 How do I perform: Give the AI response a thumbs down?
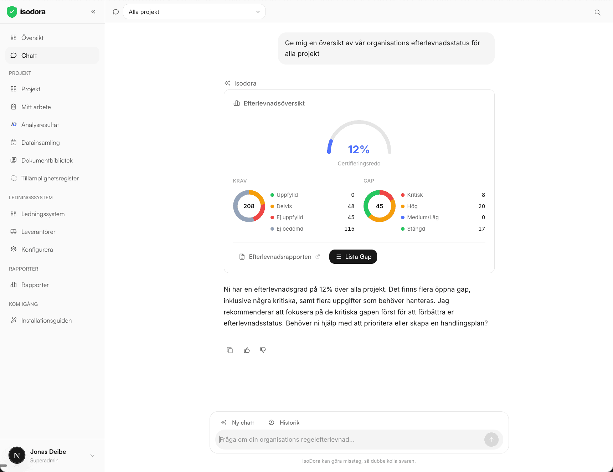(263, 350)
